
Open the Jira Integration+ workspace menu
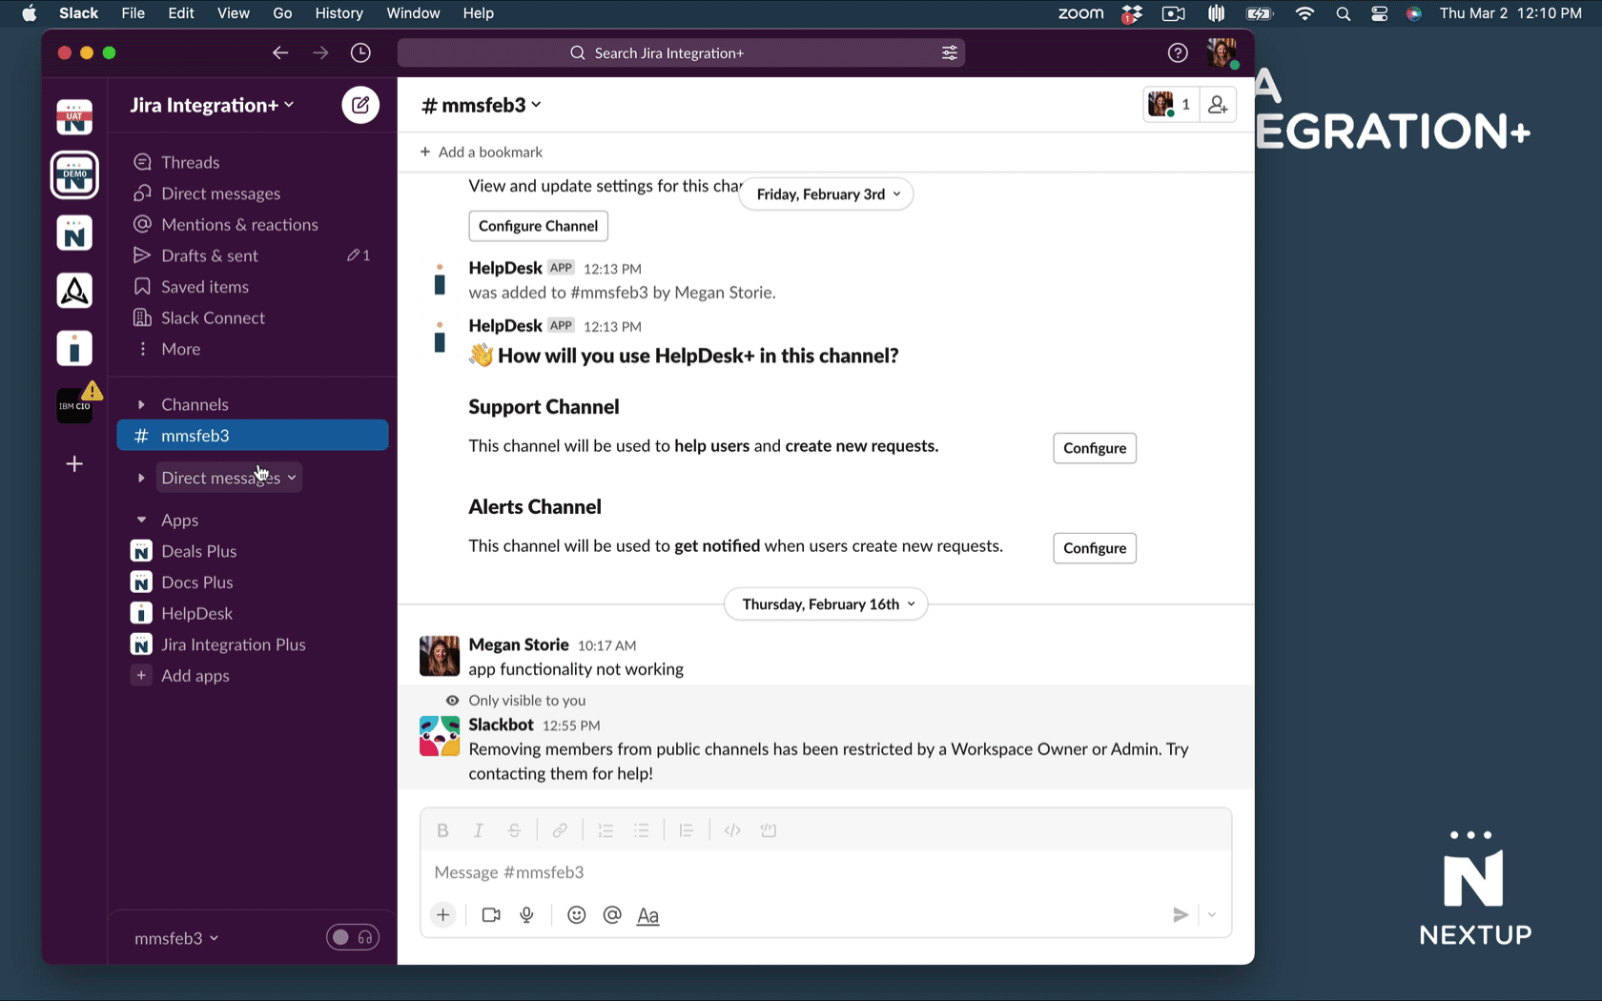[212, 105]
